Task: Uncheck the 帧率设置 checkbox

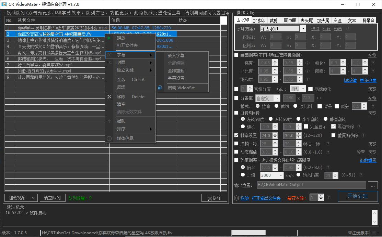Action: click(236, 135)
